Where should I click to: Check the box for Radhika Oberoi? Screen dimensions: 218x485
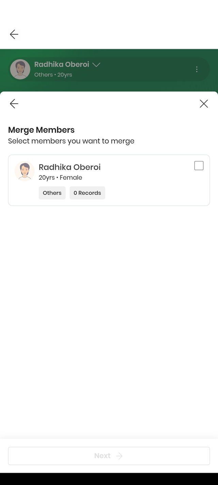(199, 166)
